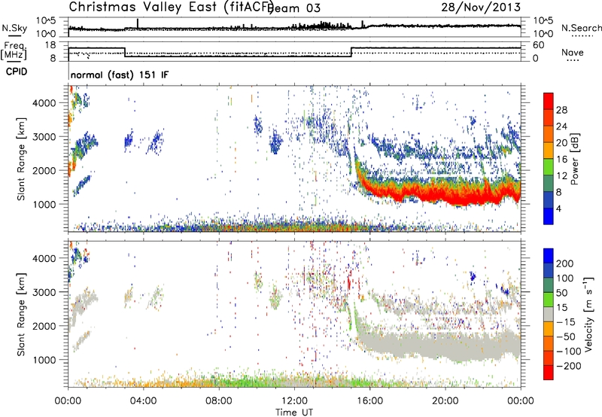Click the '28' power colorbar tick label
This screenshot has height=417, width=602.
point(561,110)
